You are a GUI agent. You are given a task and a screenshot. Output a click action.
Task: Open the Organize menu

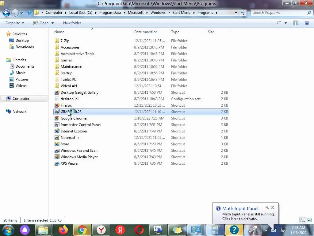[x=15, y=23]
